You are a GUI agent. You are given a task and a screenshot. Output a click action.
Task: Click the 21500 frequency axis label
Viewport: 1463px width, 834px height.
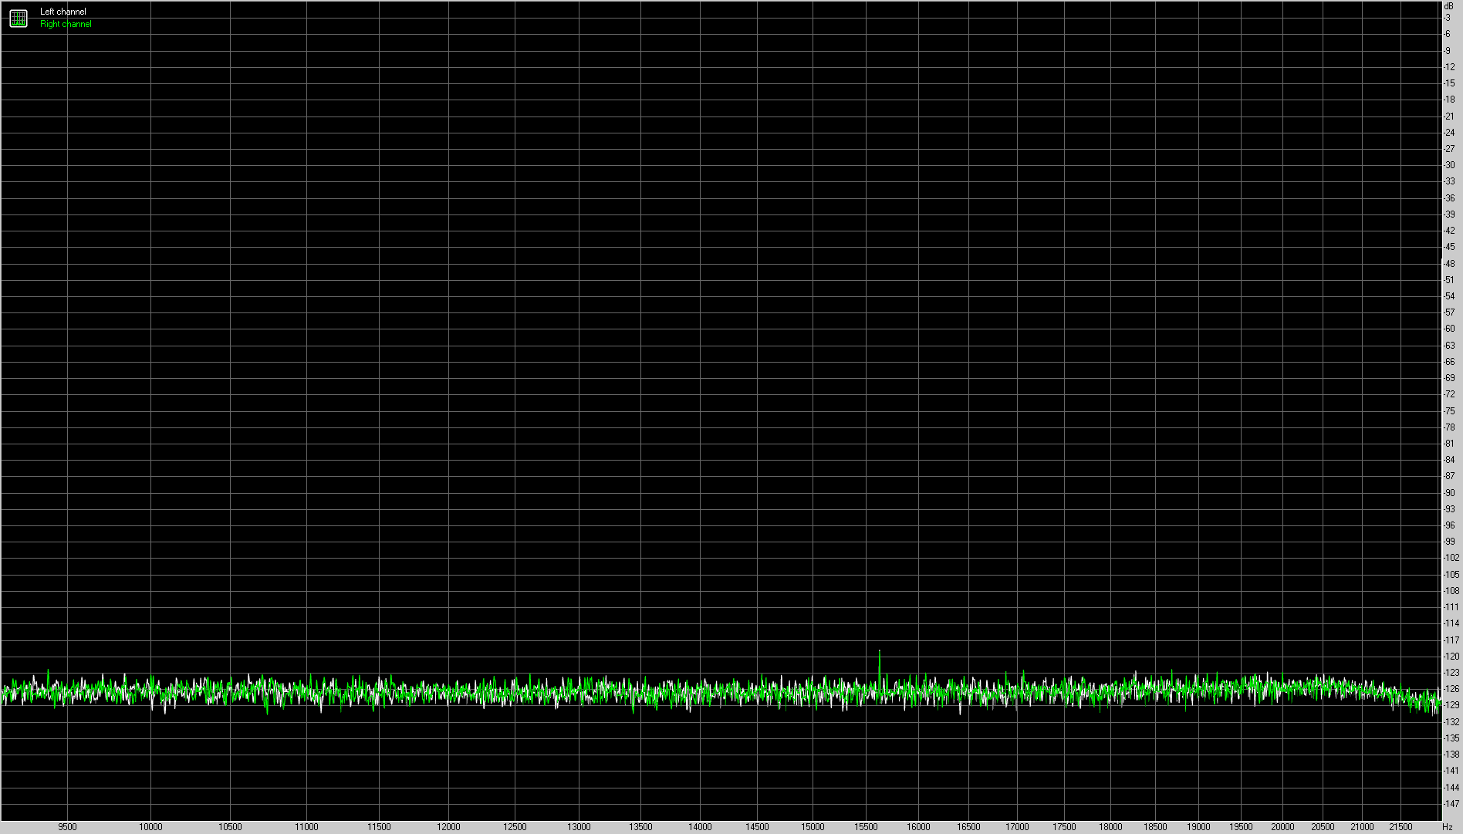click(1400, 827)
